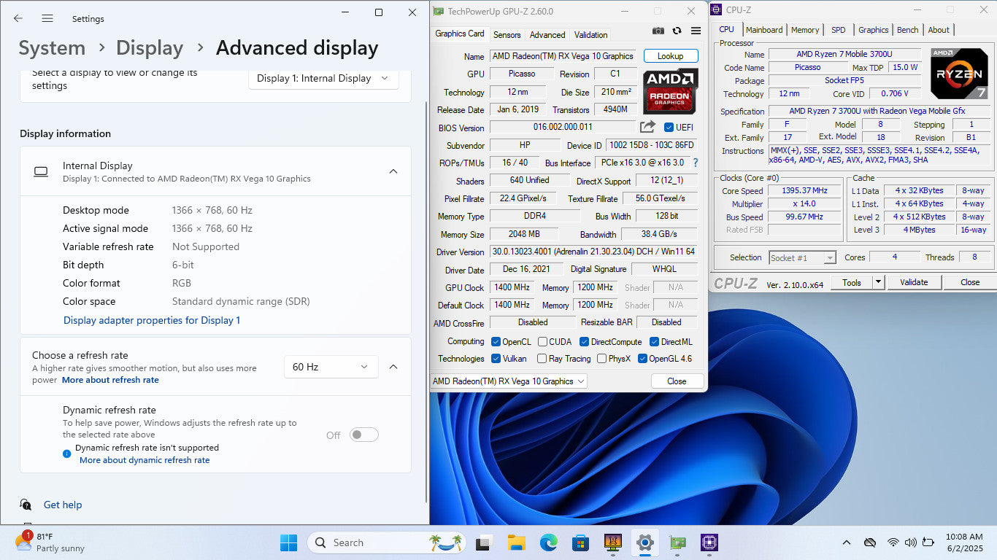Toggle the UEFI checkbox
The width and height of the screenshot is (997, 560).
tap(669, 128)
